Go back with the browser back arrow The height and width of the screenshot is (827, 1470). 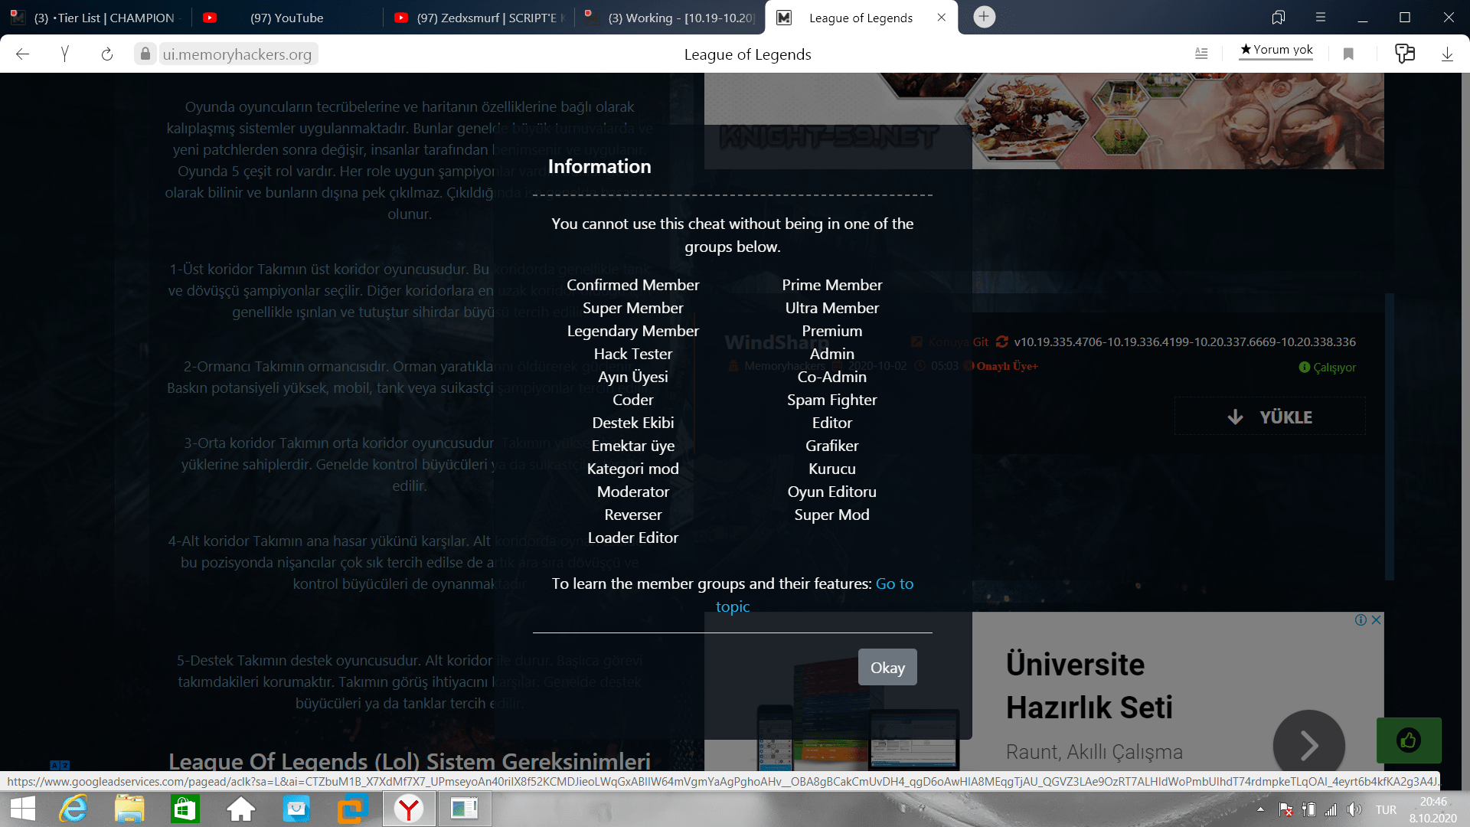click(23, 54)
